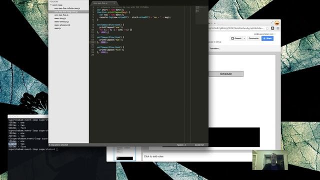Open one-two-five-infinite-two.js in the sidebar

[x=67, y=8]
